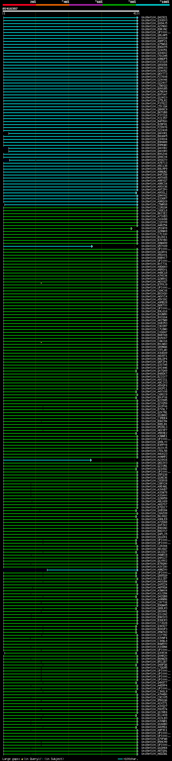This screenshot has height=761, width=172.
Task: Select hit label UniRef100_A5C138
Action: point(154,166)
